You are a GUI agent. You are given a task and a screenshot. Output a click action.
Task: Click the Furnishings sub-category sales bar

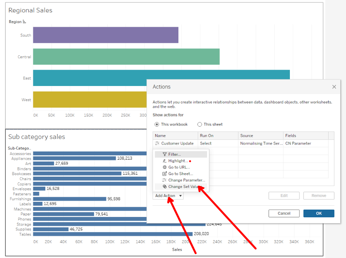pos(69,199)
